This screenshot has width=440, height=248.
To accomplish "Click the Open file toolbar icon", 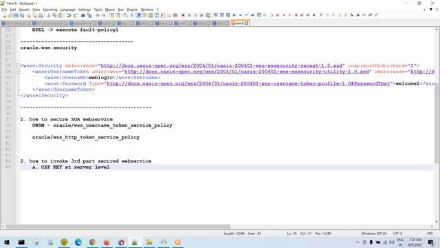I will point(10,15).
